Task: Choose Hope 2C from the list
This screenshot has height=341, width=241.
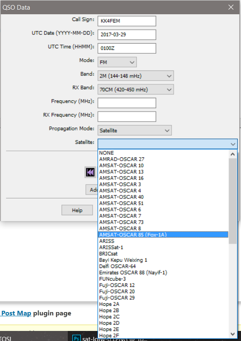Action: (163, 317)
